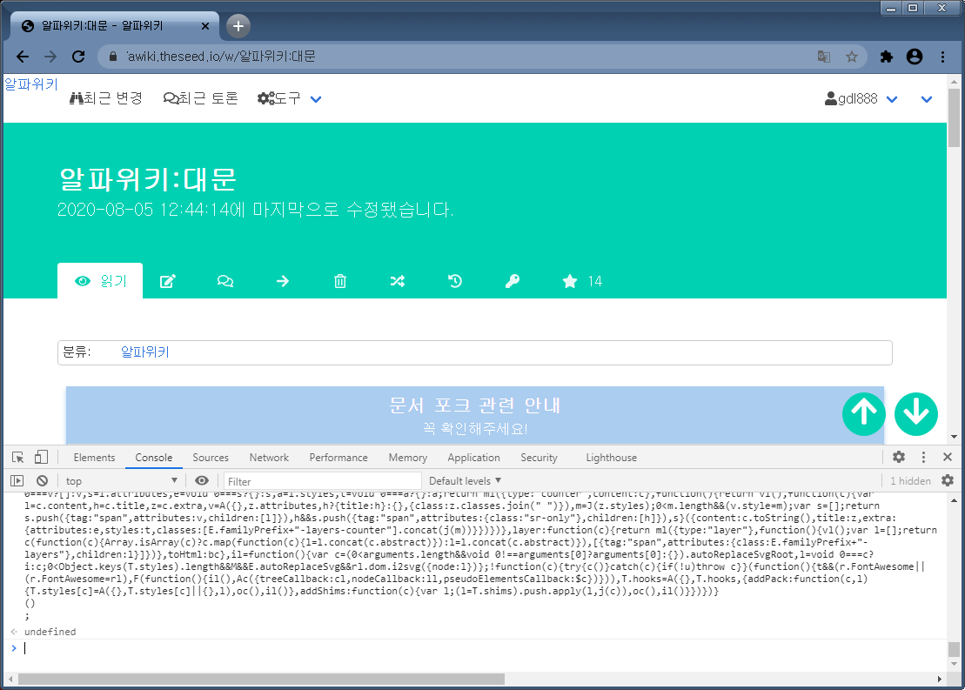Switch to the Network tab in DevTools
Viewport: 965px width, 690px height.
pos(269,457)
